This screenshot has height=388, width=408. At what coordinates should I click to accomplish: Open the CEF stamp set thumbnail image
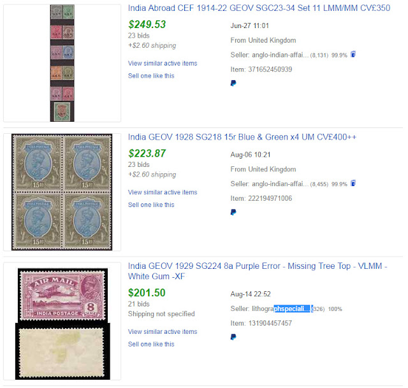point(62,62)
